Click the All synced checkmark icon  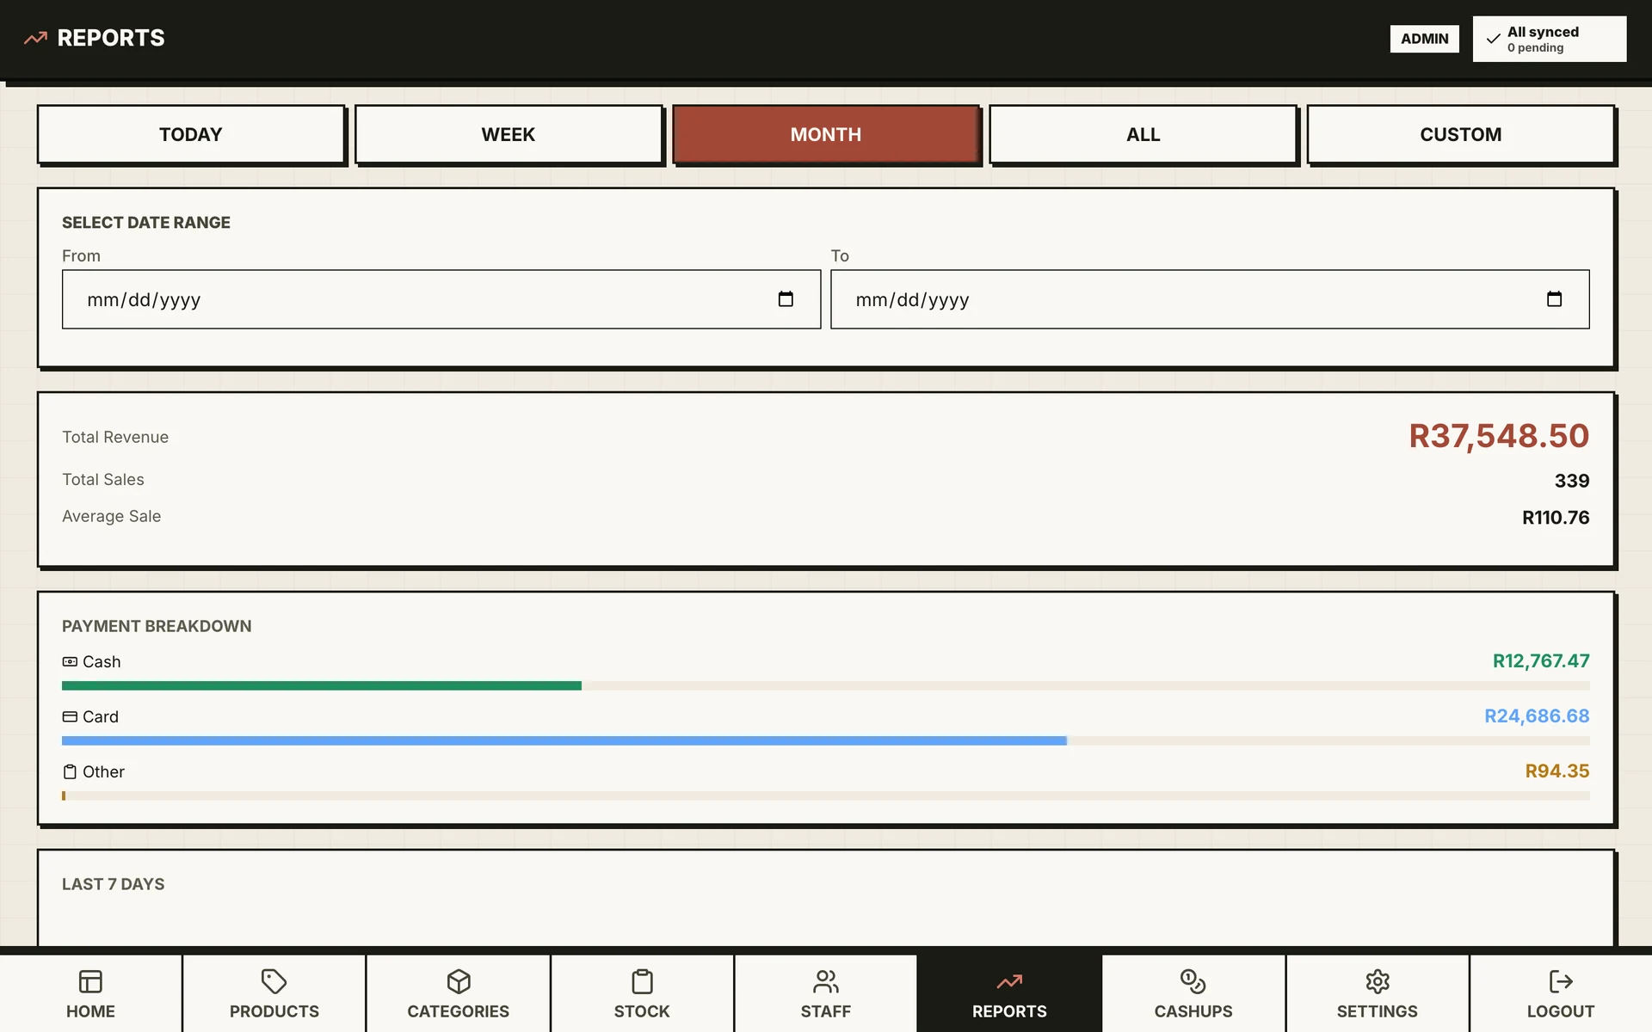(x=1493, y=39)
